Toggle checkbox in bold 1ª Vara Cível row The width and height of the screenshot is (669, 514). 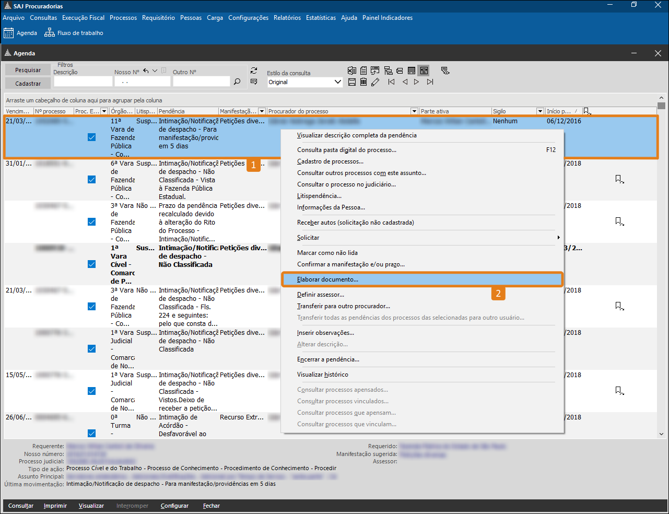[92, 264]
